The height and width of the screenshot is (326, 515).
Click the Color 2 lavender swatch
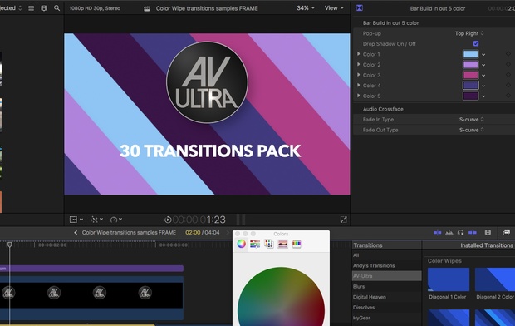point(471,65)
